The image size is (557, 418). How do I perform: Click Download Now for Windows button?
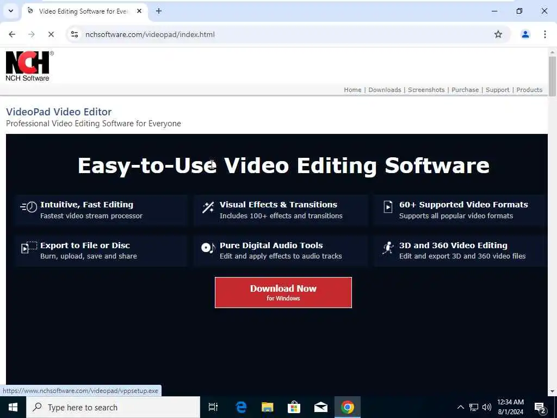point(283,292)
